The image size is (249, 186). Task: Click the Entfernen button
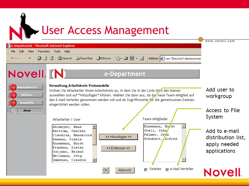(119, 148)
